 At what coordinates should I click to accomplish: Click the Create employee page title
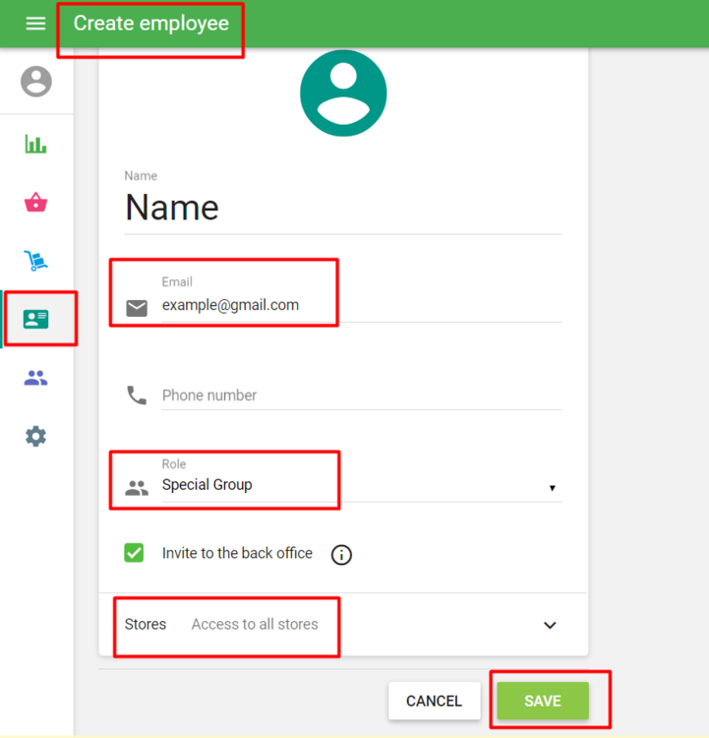tap(150, 24)
